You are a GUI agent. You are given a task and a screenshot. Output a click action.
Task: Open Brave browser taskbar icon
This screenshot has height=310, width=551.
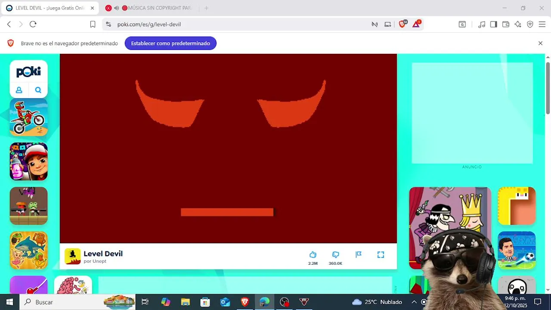[x=245, y=302]
